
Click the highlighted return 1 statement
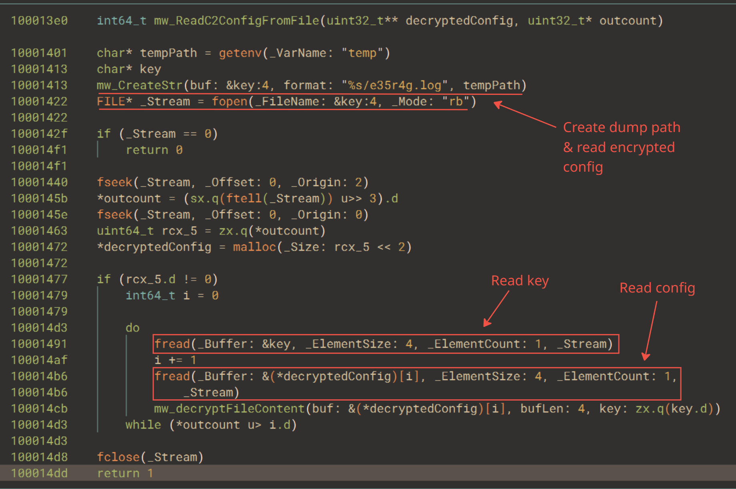click(x=124, y=473)
